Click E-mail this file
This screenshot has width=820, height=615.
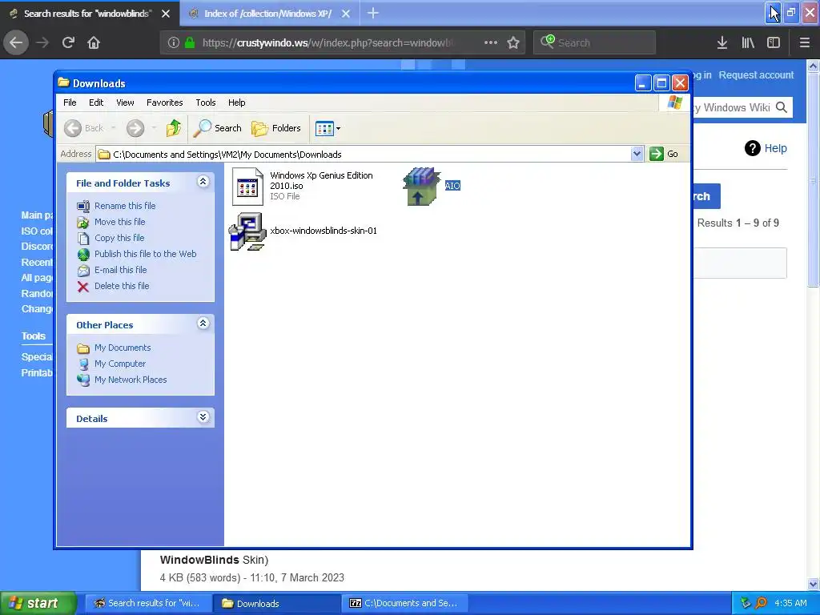[x=120, y=271]
